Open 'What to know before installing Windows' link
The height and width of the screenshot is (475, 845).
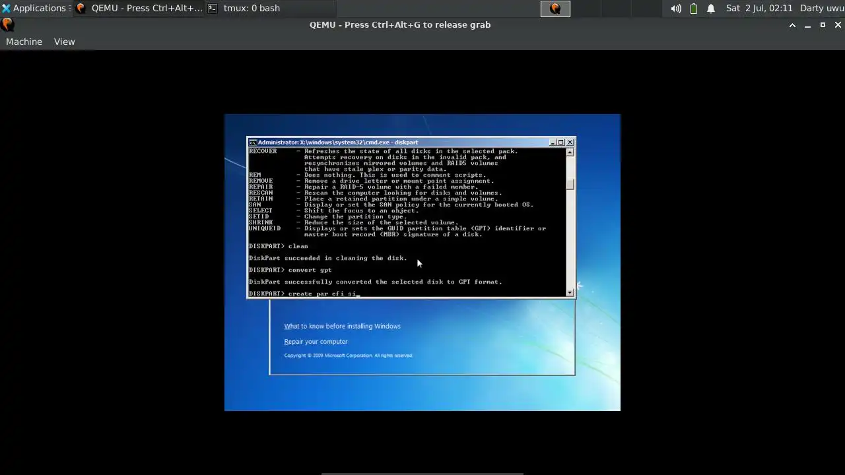[342, 326]
